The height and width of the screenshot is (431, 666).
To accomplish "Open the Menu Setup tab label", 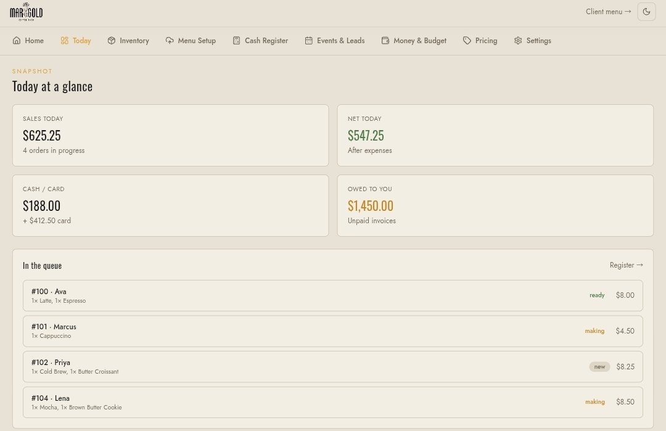I will point(197,41).
